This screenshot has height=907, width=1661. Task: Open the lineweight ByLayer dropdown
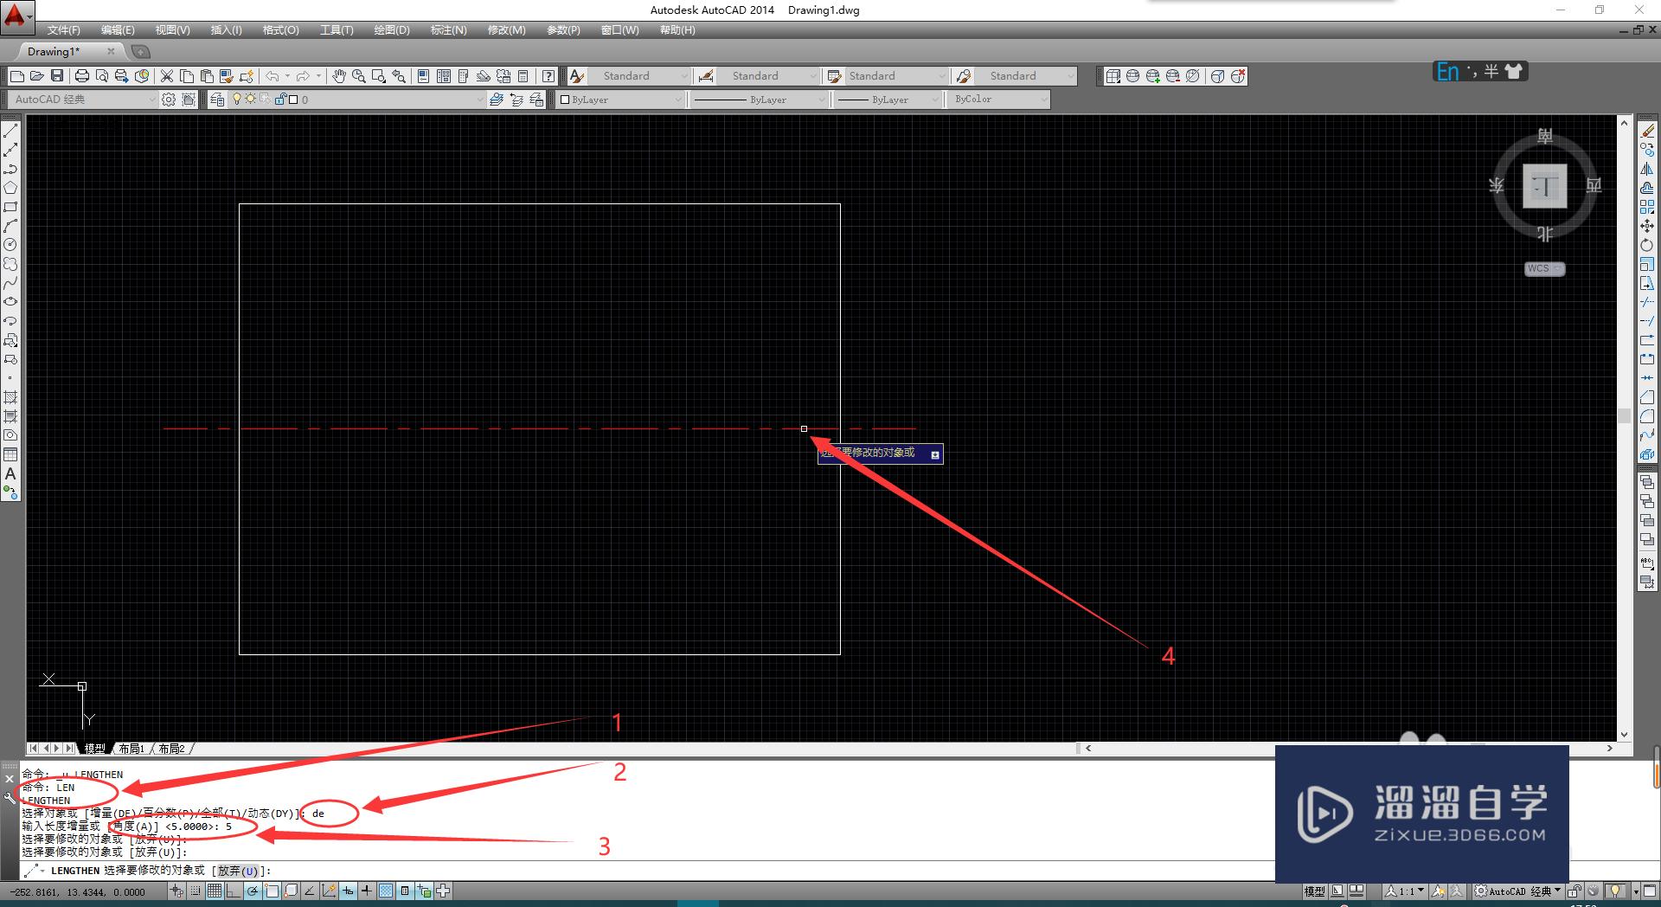click(x=888, y=100)
